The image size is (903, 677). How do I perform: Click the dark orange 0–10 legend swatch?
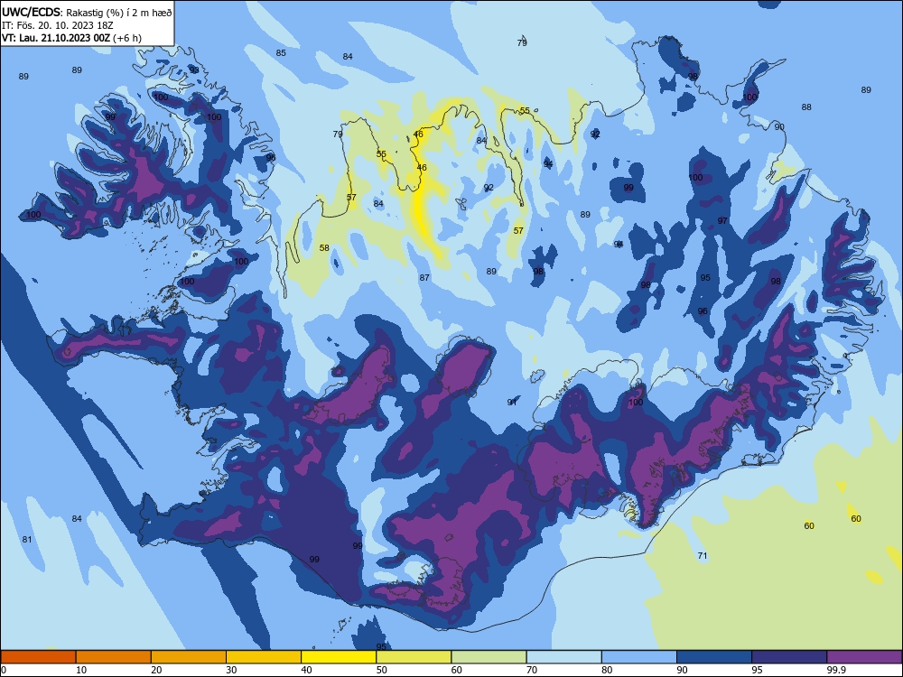pyautogui.click(x=38, y=657)
